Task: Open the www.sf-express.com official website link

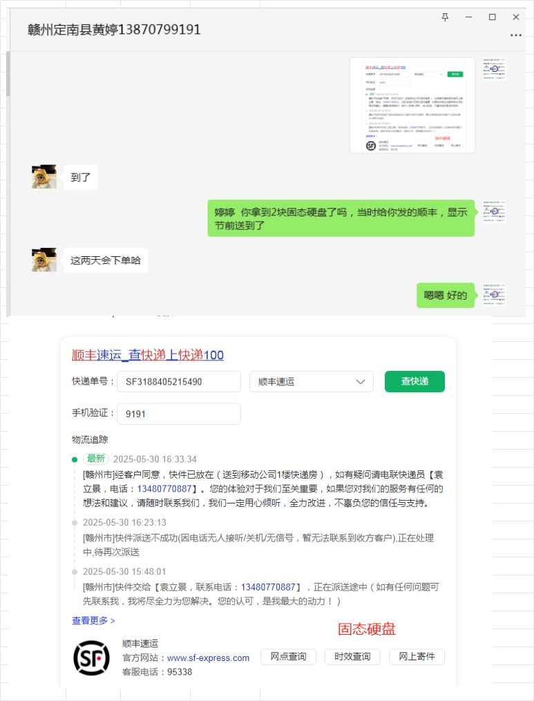Action: point(208,658)
